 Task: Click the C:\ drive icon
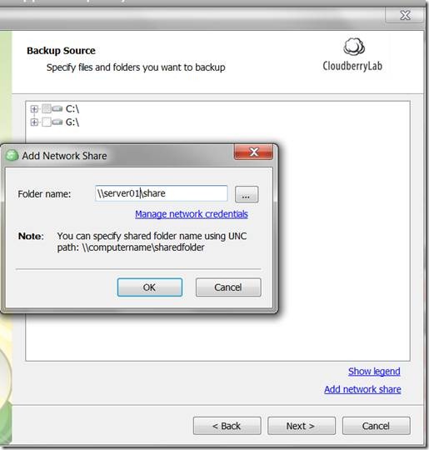pos(57,109)
